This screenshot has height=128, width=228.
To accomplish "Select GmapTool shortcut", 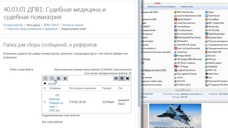I will coord(181,52).
